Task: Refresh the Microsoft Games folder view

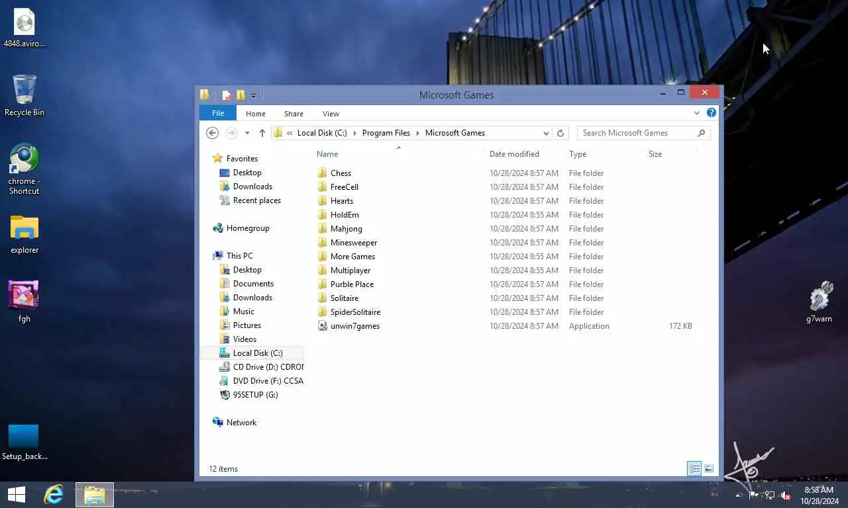Action: [560, 133]
